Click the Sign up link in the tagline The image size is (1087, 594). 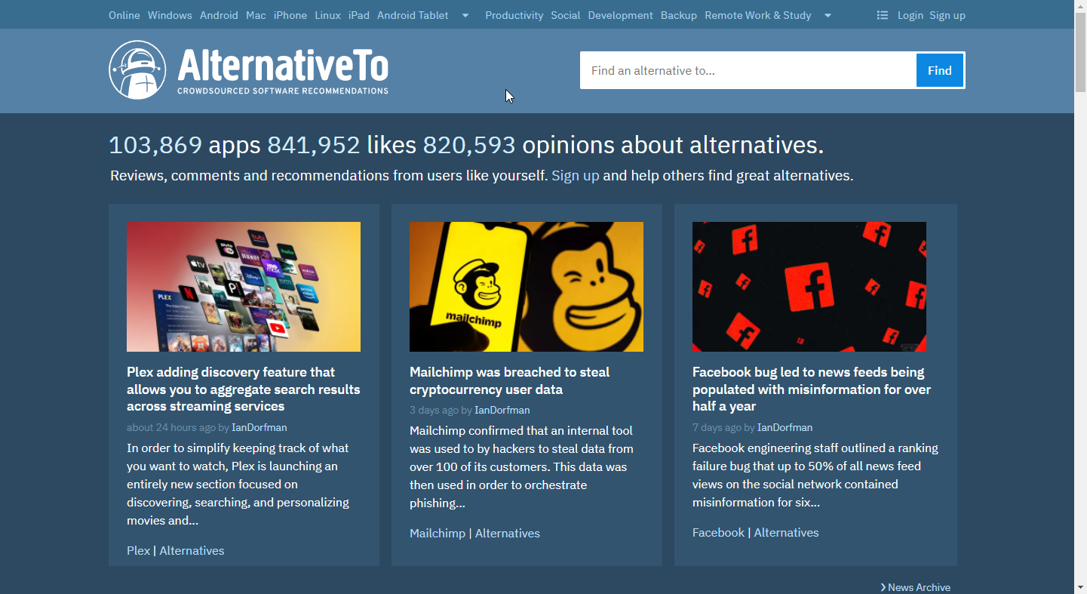coord(576,176)
